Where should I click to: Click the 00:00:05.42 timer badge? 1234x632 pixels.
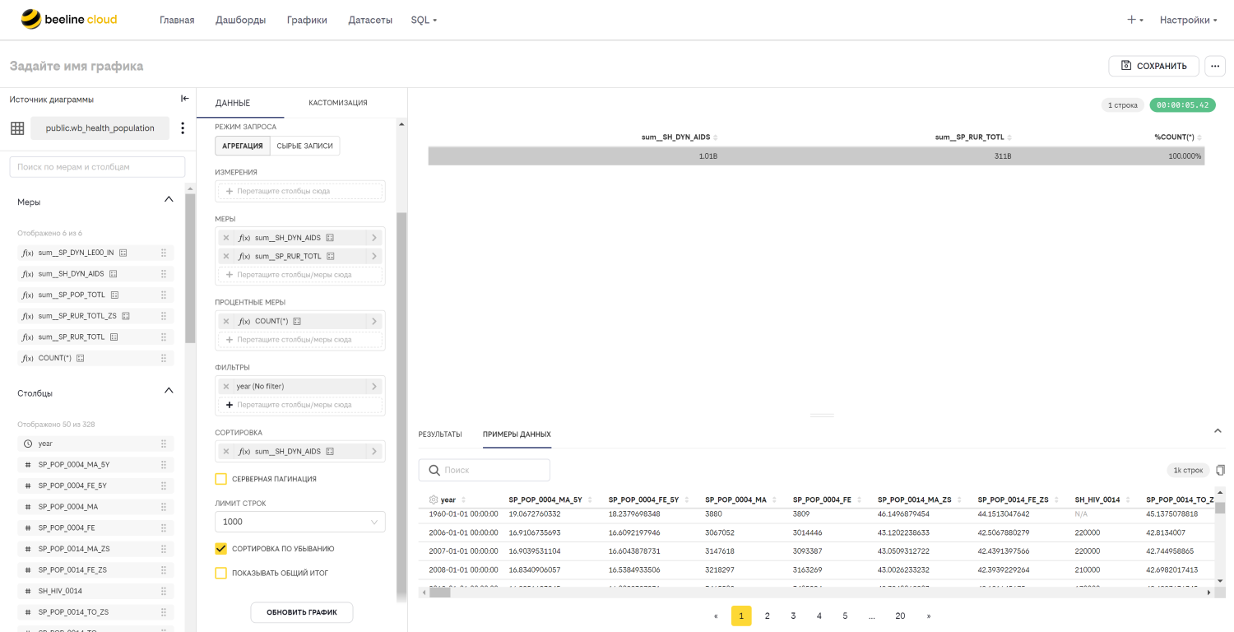tap(1182, 105)
